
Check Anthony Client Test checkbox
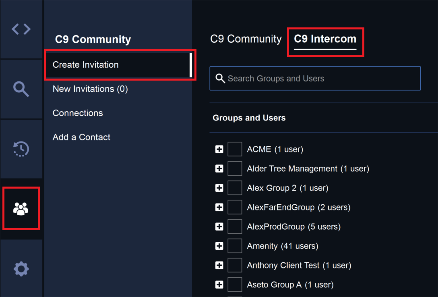coord(235,265)
